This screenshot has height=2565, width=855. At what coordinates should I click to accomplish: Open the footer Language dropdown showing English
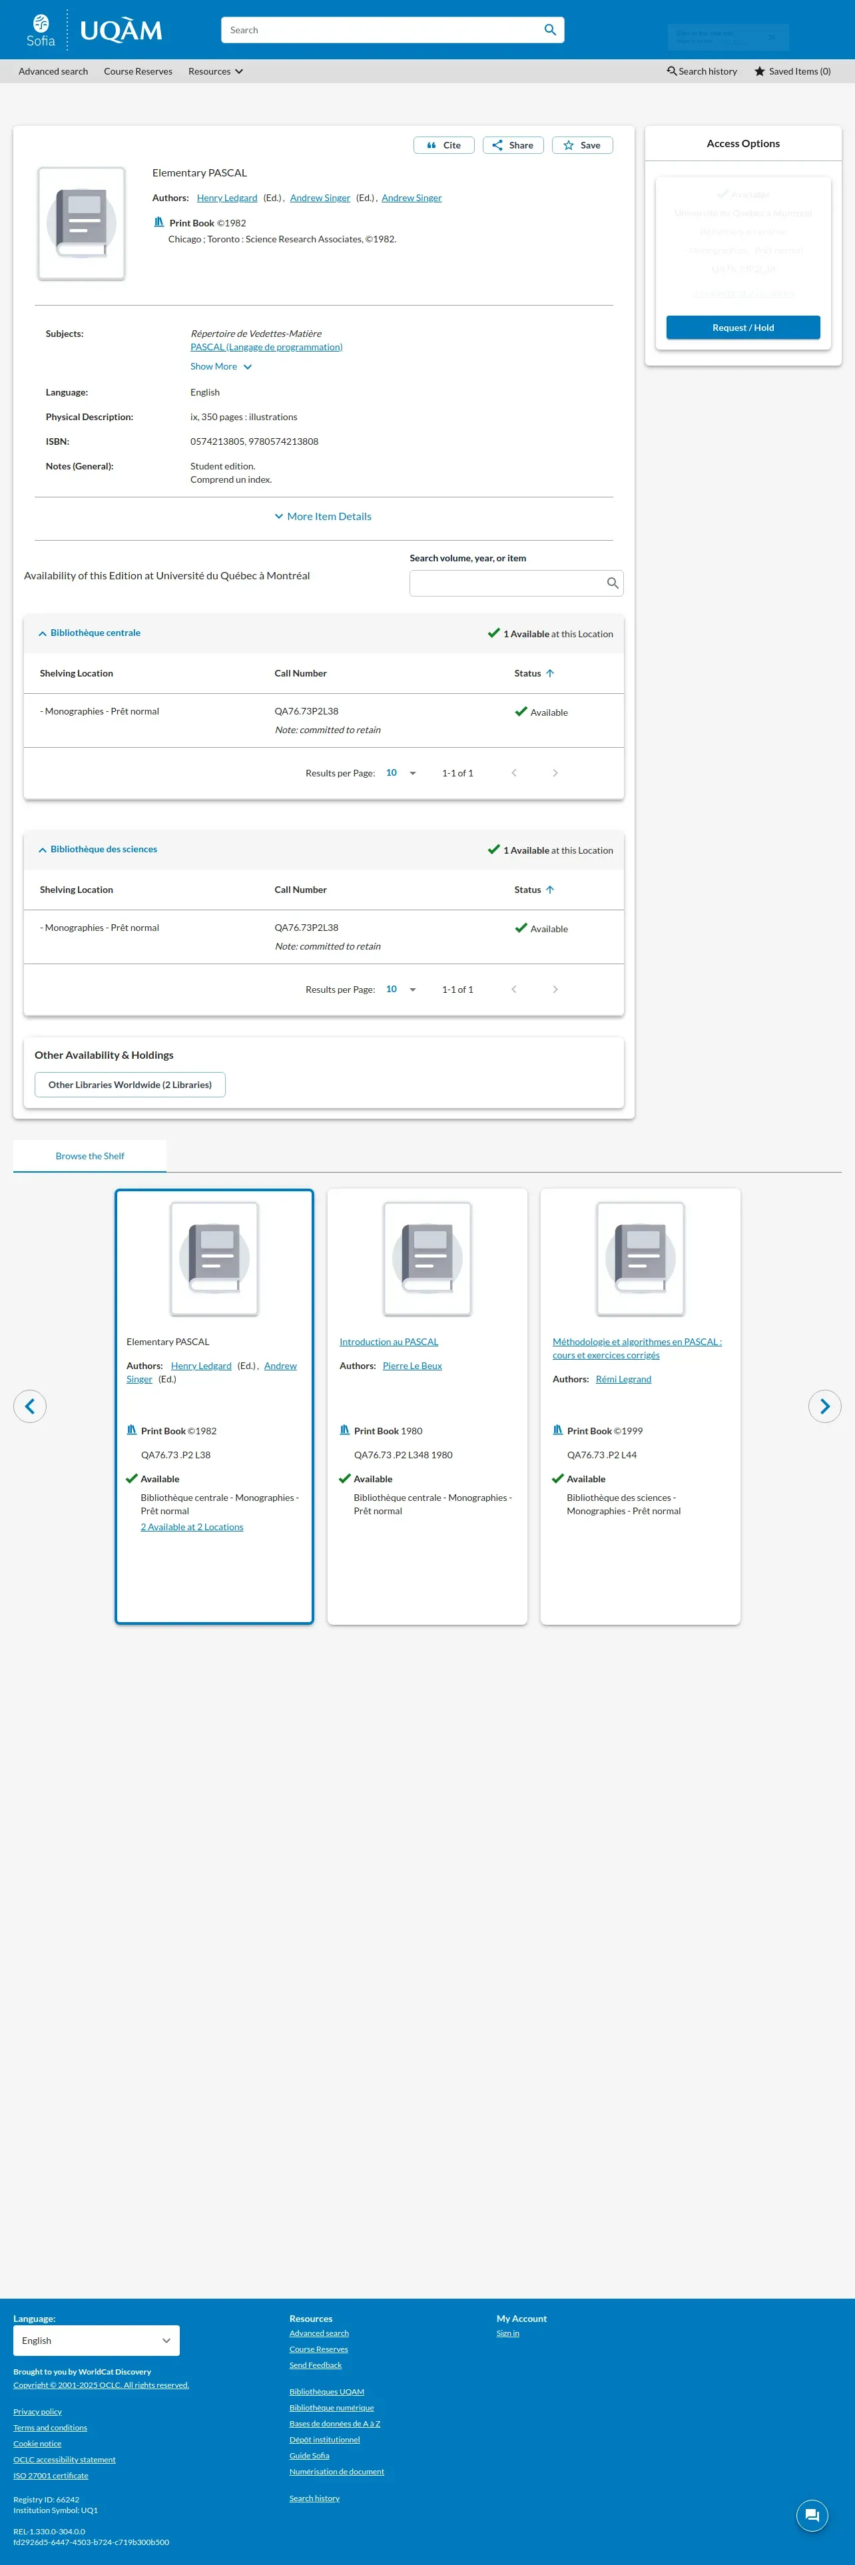(97, 2340)
